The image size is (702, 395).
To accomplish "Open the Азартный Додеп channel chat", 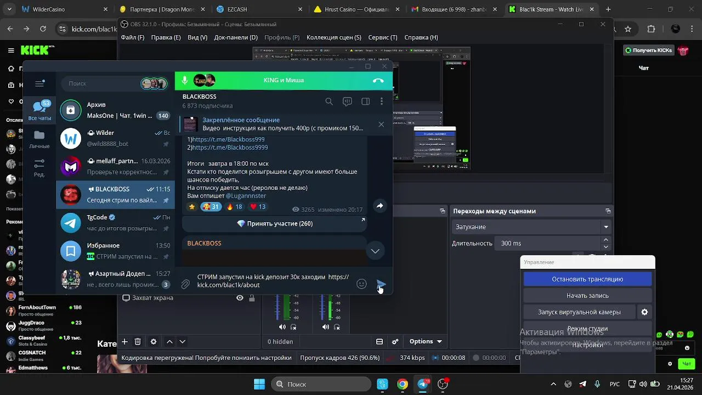I will (115, 279).
